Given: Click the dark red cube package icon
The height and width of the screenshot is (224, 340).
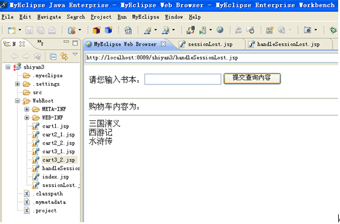Looking at the screenshot, I should pyautogui.click(x=97, y=30).
